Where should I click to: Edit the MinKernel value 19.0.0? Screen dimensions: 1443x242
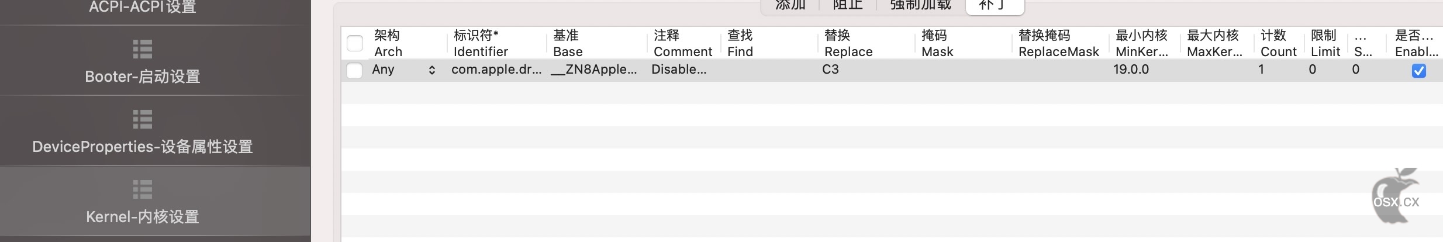pyautogui.click(x=1131, y=70)
